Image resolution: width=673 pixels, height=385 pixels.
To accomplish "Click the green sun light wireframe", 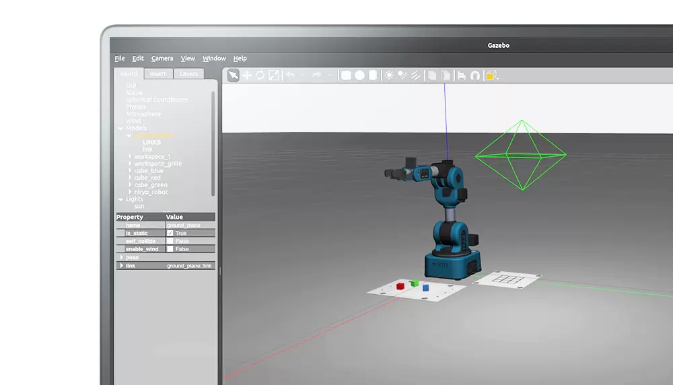I will 521,155.
